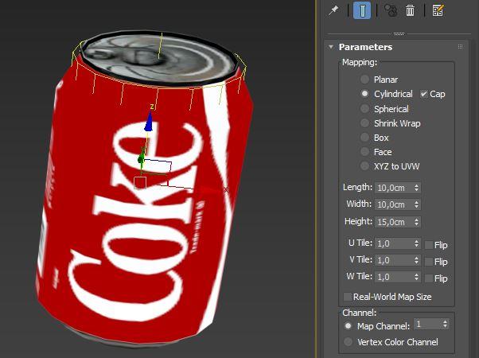Click Width spinner arrows

pos(416,204)
